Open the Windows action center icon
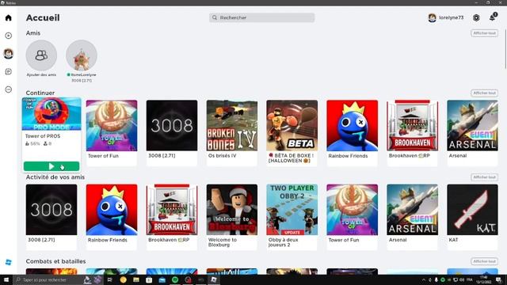This screenshot has width=507, height=285. coord(499,279)
